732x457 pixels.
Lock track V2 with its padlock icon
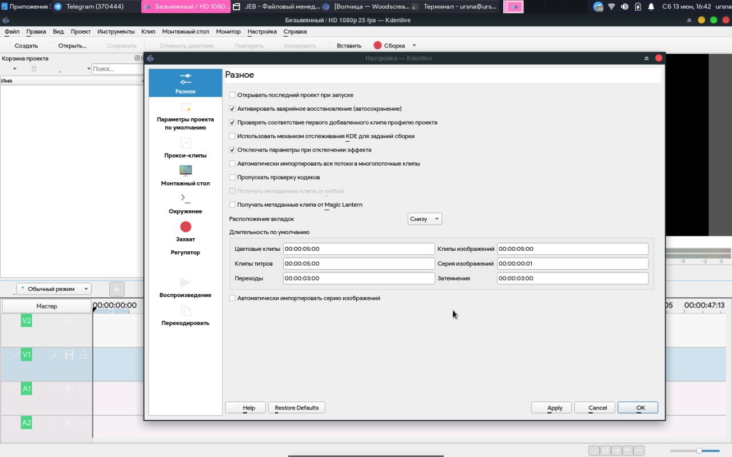pyautogui.click(x=83, y=321)
